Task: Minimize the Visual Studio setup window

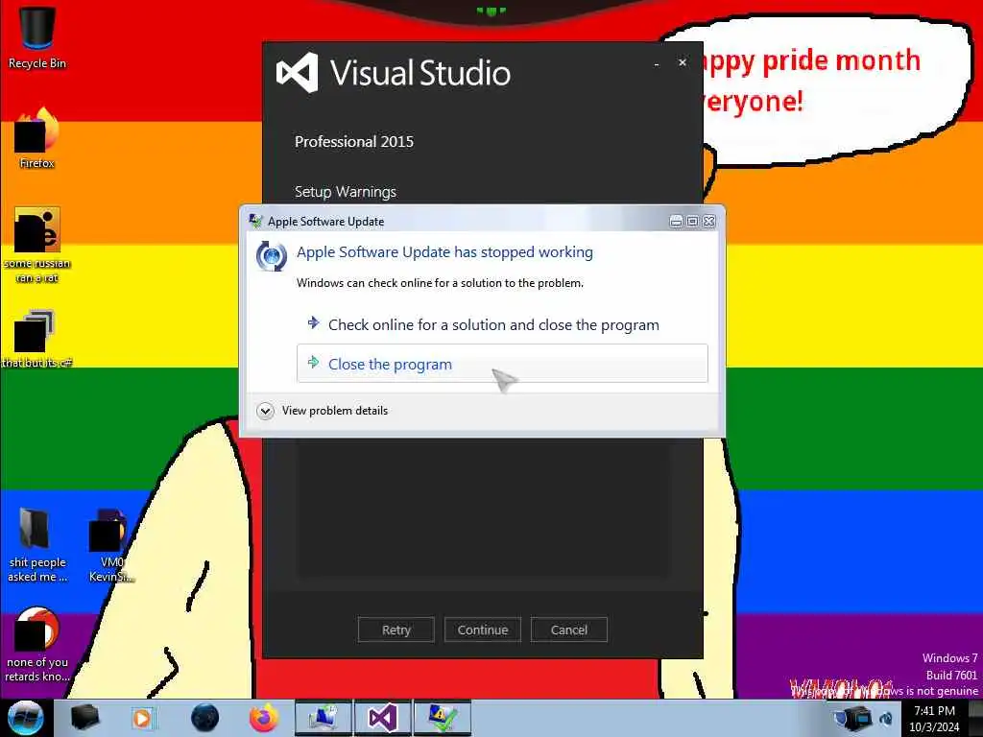Action: pos(657,63)
